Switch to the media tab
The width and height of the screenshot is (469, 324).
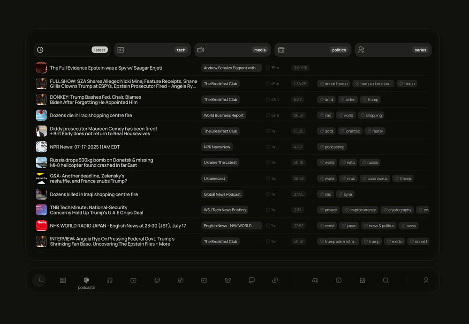233,50
